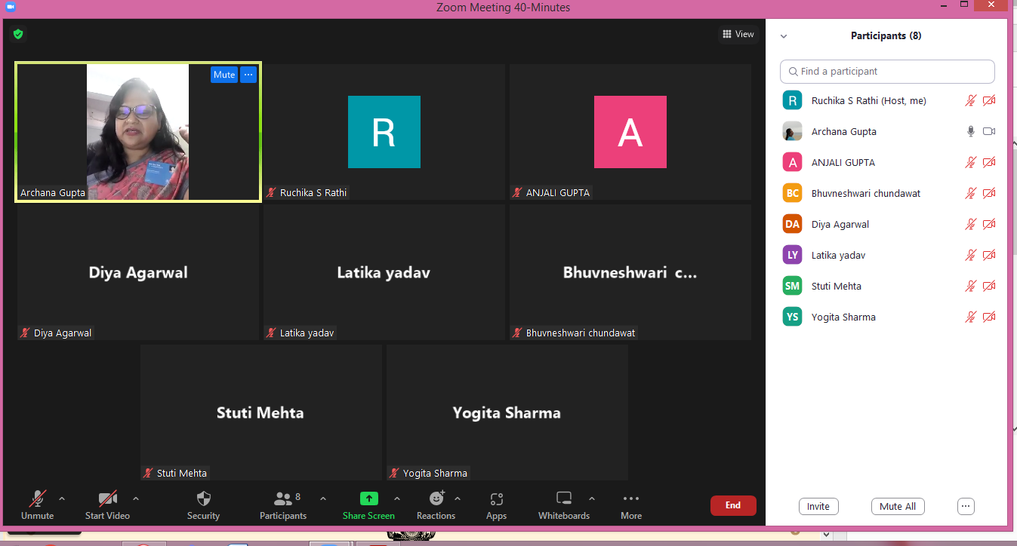Click the green encryption shield icon
Image resolution: width=1017 pixels, height=546 pixels.
18,34
